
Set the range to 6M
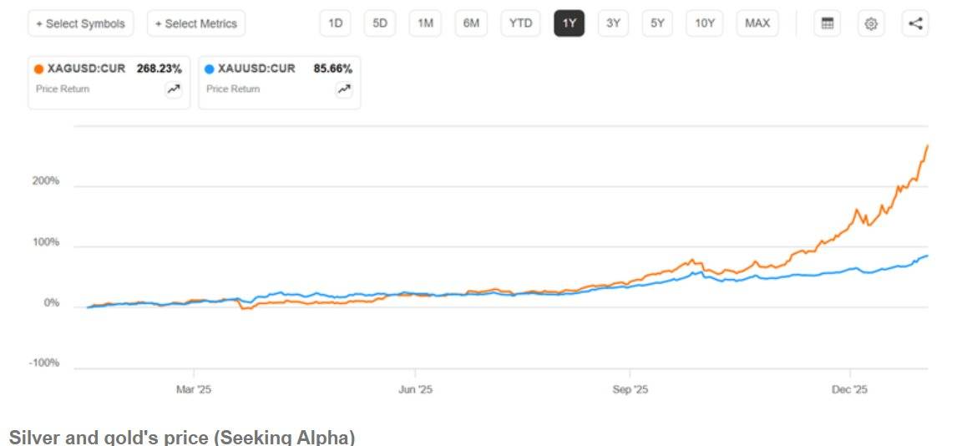[471, 23]
